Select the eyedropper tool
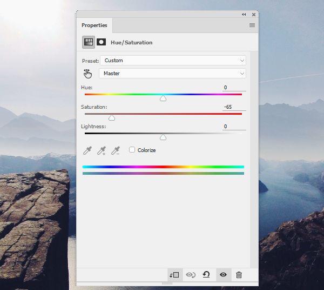This screenshot has width=324, height=290. (x=87, y=150)
